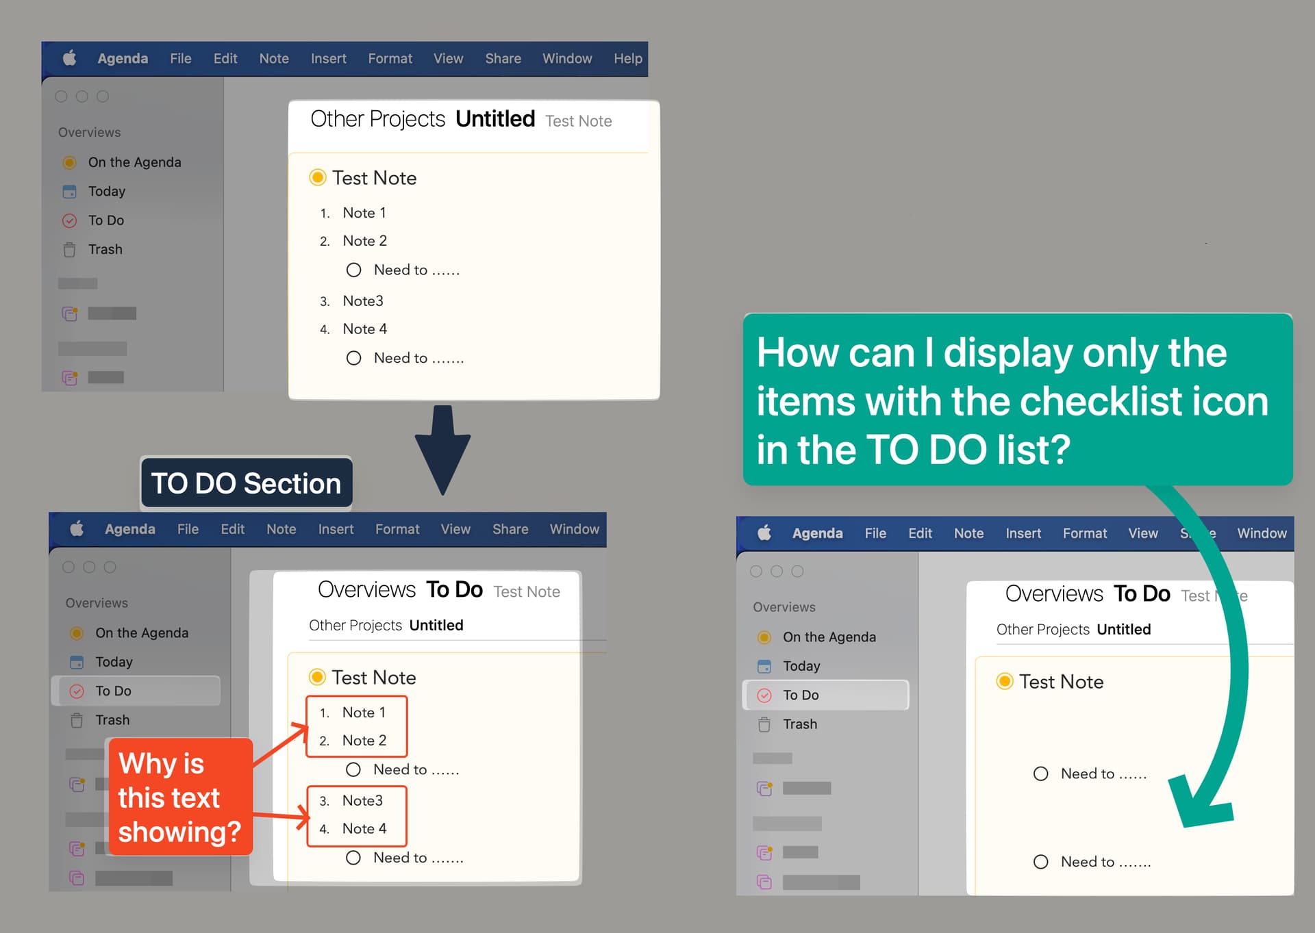Click the orange dot beside Test Note under the green callout
This screenshot has height=933, width=1315.
tap(1004, 681)
